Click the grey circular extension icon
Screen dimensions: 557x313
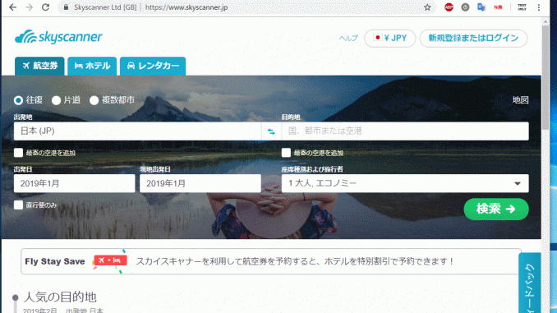click(x=465, y=7)
